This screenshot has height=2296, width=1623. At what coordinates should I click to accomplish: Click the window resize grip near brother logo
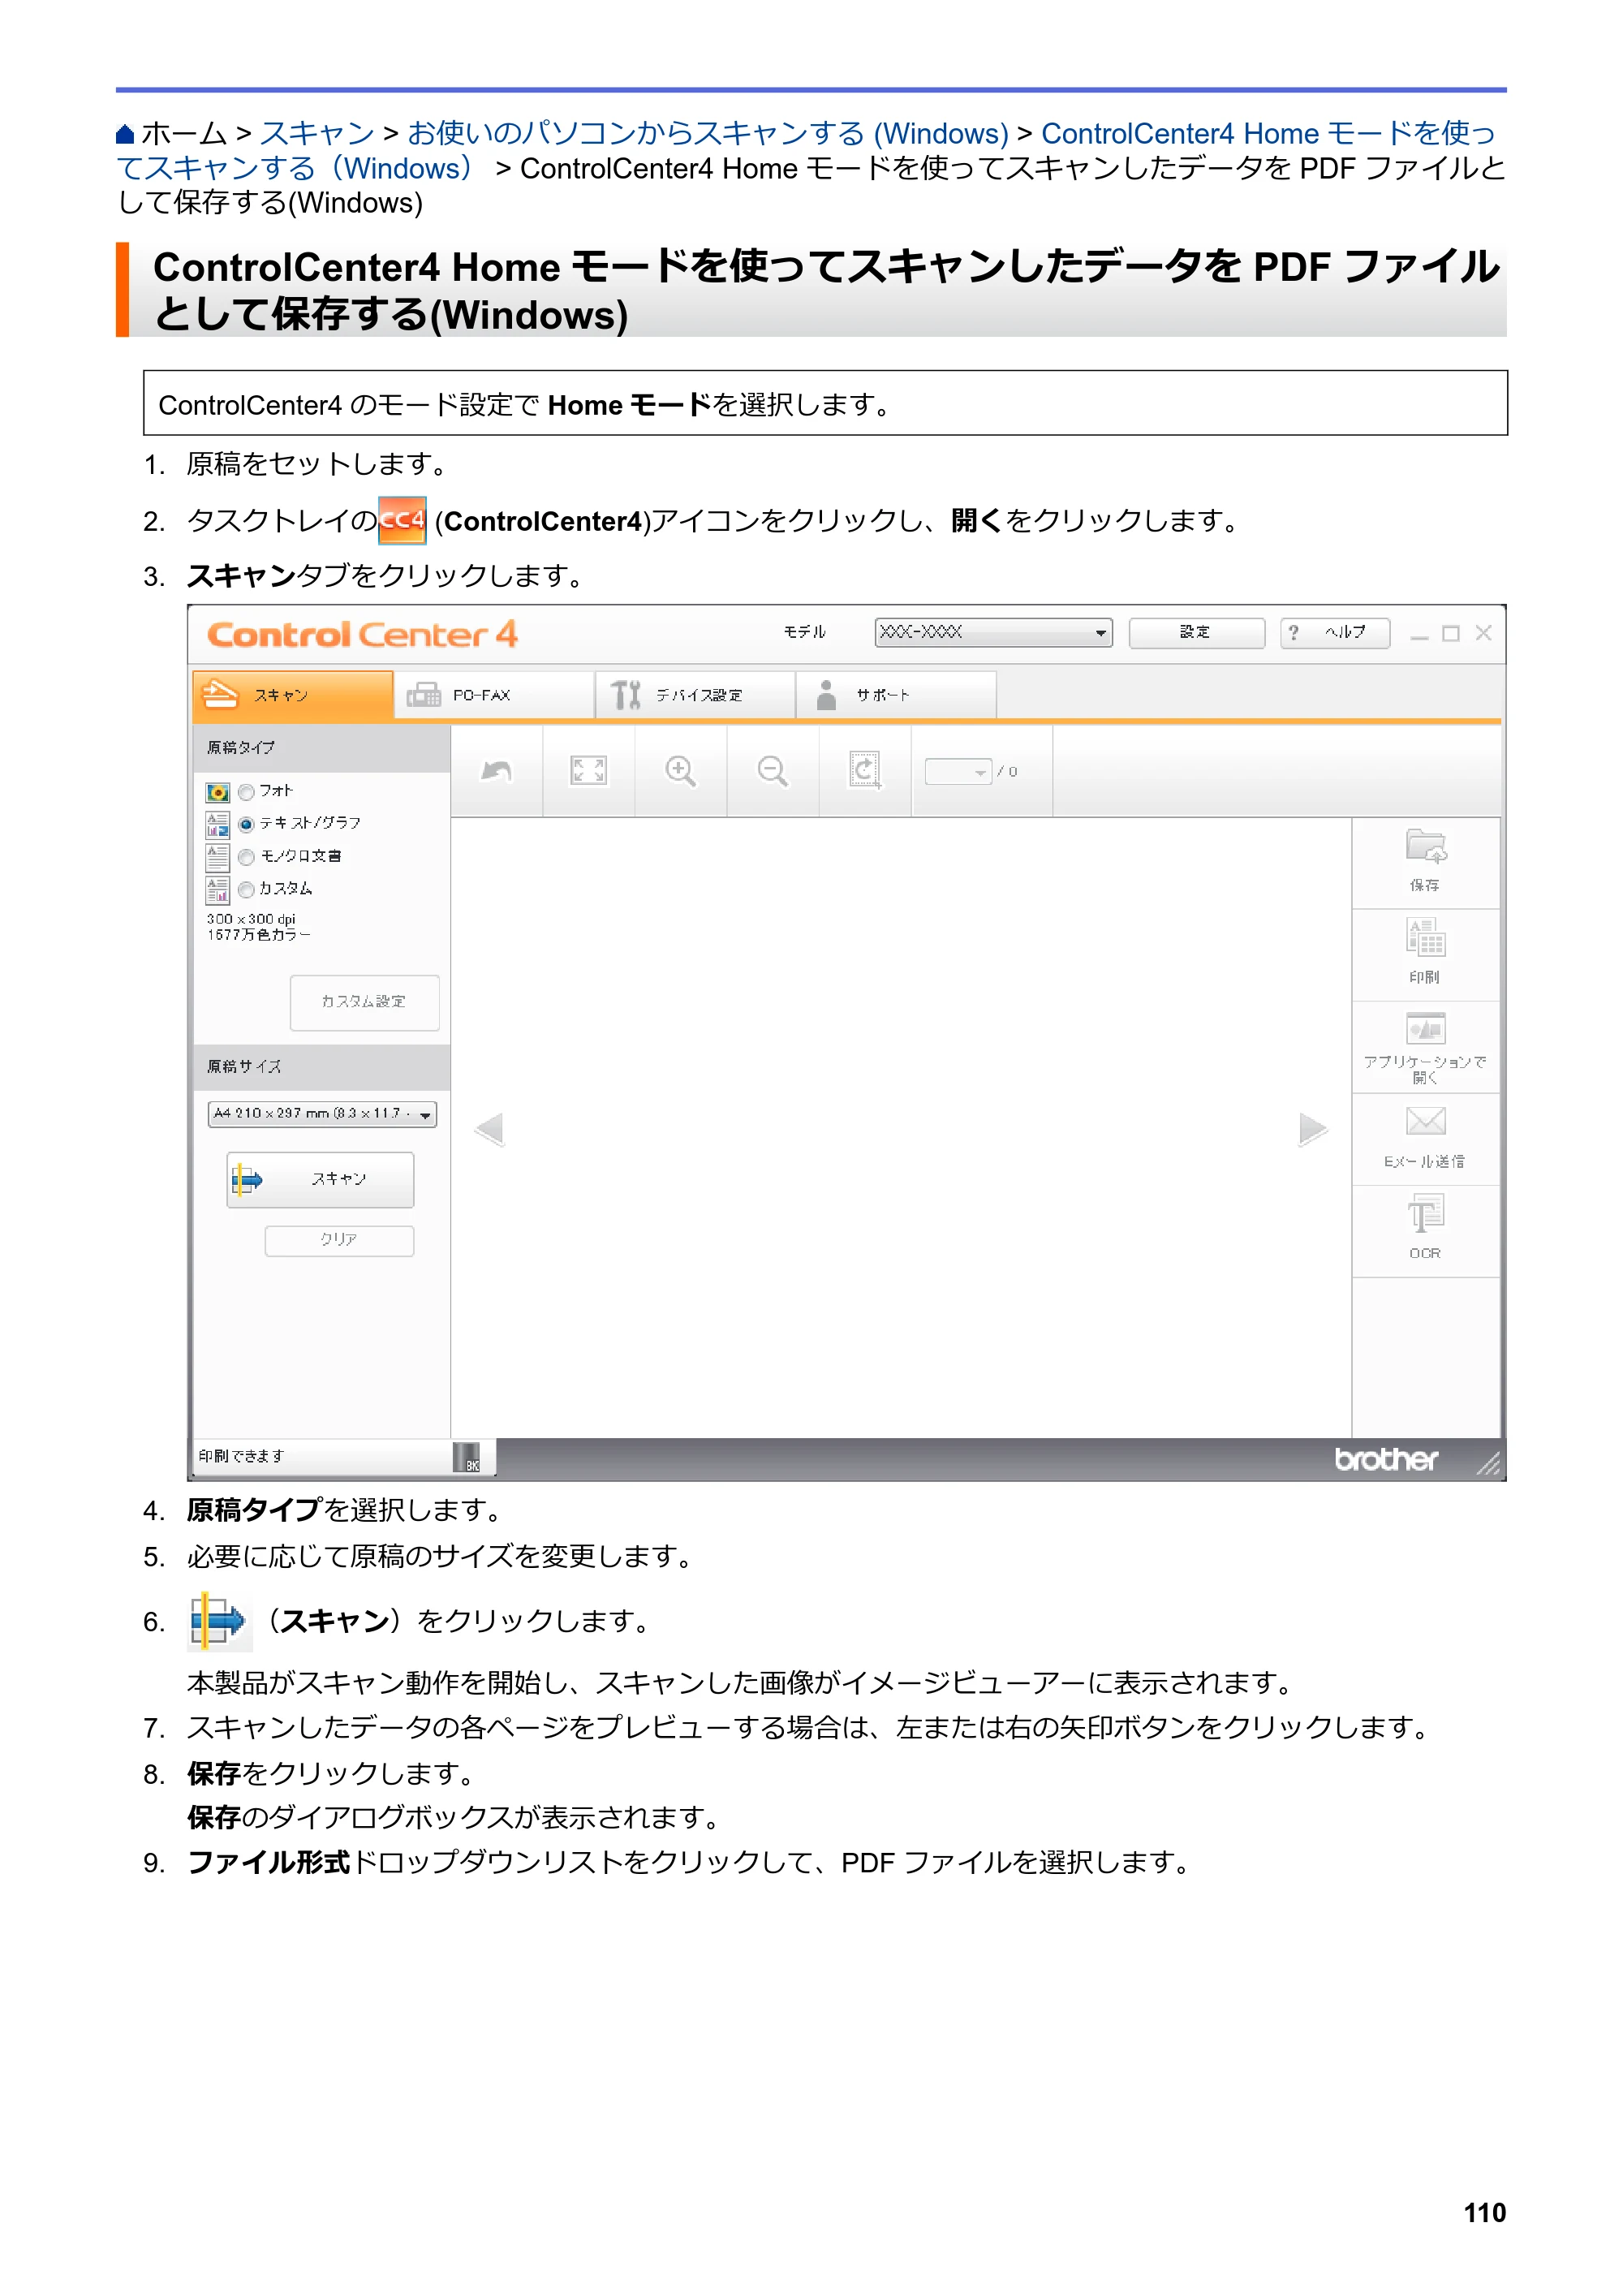[x=1489, y=1463]
